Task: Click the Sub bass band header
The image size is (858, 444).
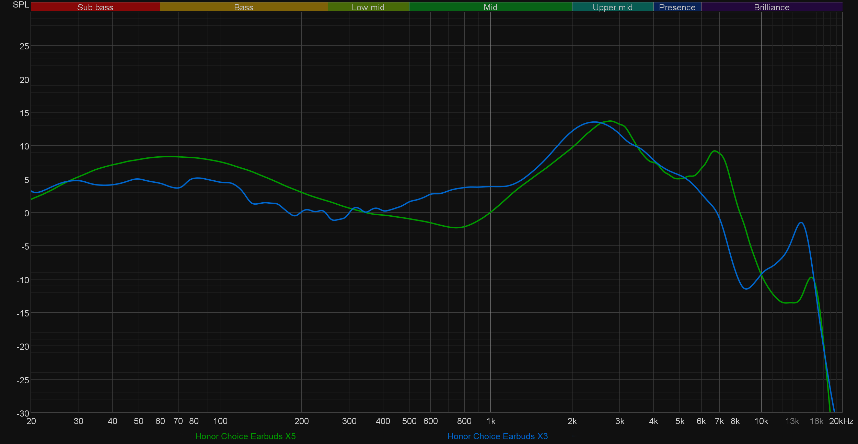Action: [x=95, y=7]
